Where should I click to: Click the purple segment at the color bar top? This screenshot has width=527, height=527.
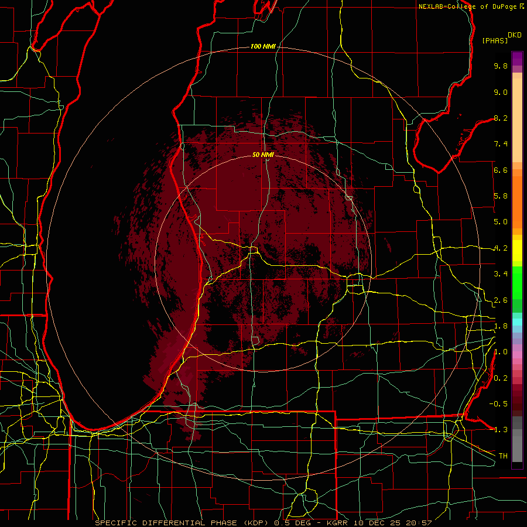point(517,59)
